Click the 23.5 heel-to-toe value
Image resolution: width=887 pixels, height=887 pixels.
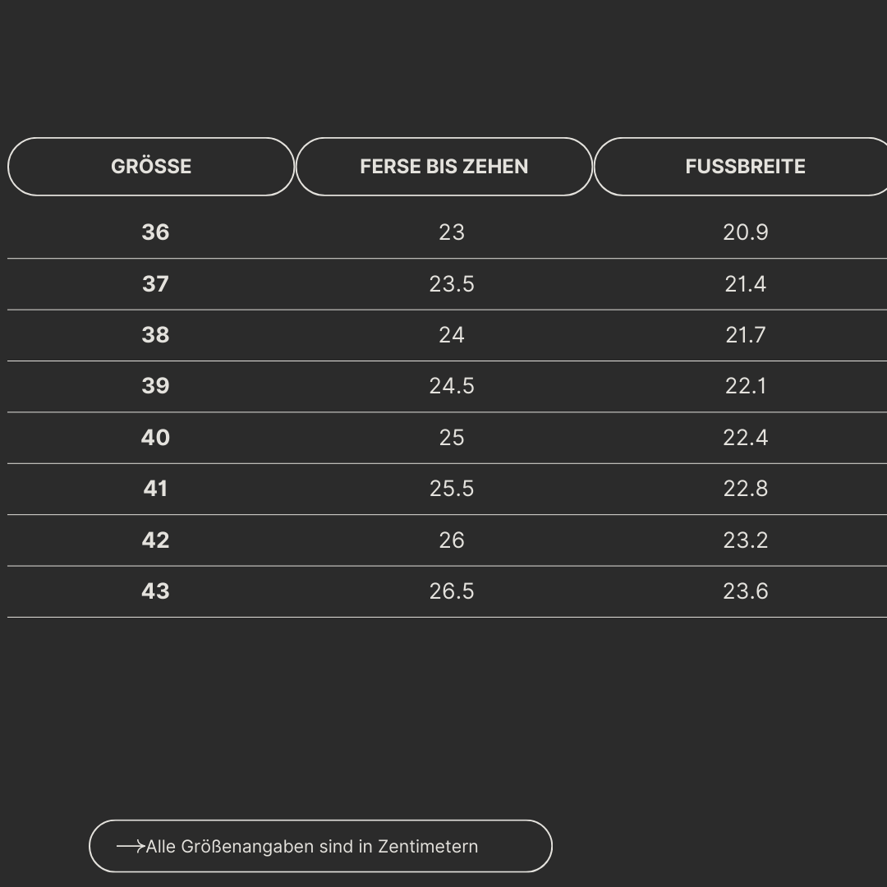[x=452, y=284]
